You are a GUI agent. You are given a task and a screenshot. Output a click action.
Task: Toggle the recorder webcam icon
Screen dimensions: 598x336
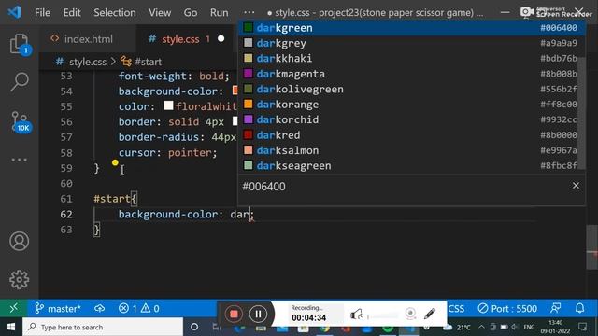[x=410, y=314]
